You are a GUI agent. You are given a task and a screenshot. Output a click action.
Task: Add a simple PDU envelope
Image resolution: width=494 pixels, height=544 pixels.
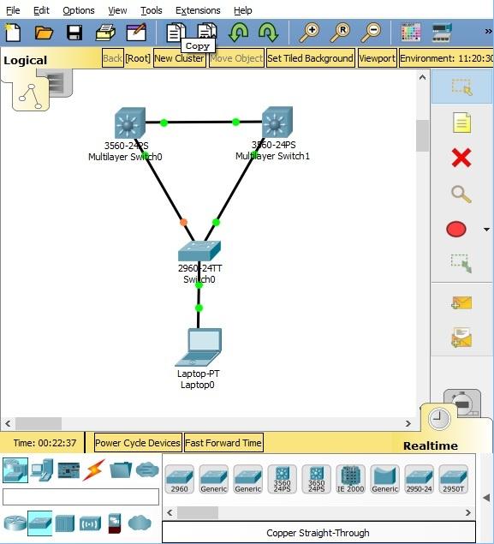point(461,302)
